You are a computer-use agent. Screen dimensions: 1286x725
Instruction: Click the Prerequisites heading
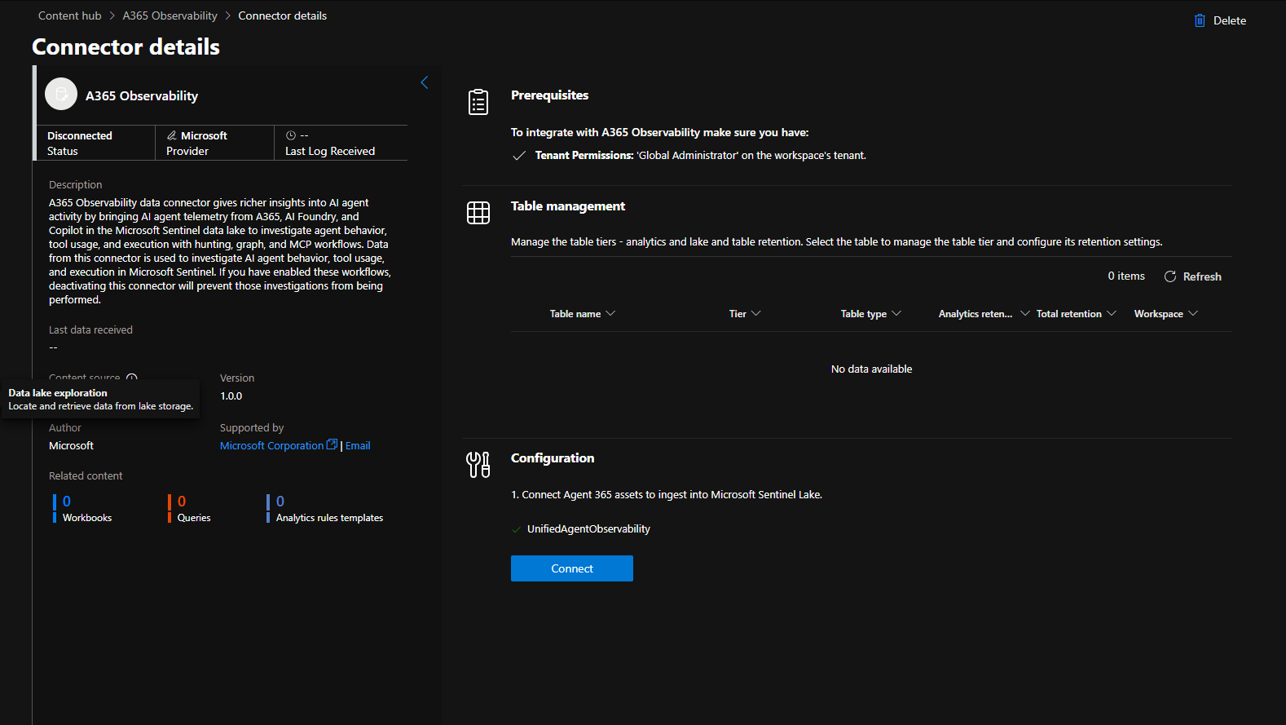click(549, 95)
